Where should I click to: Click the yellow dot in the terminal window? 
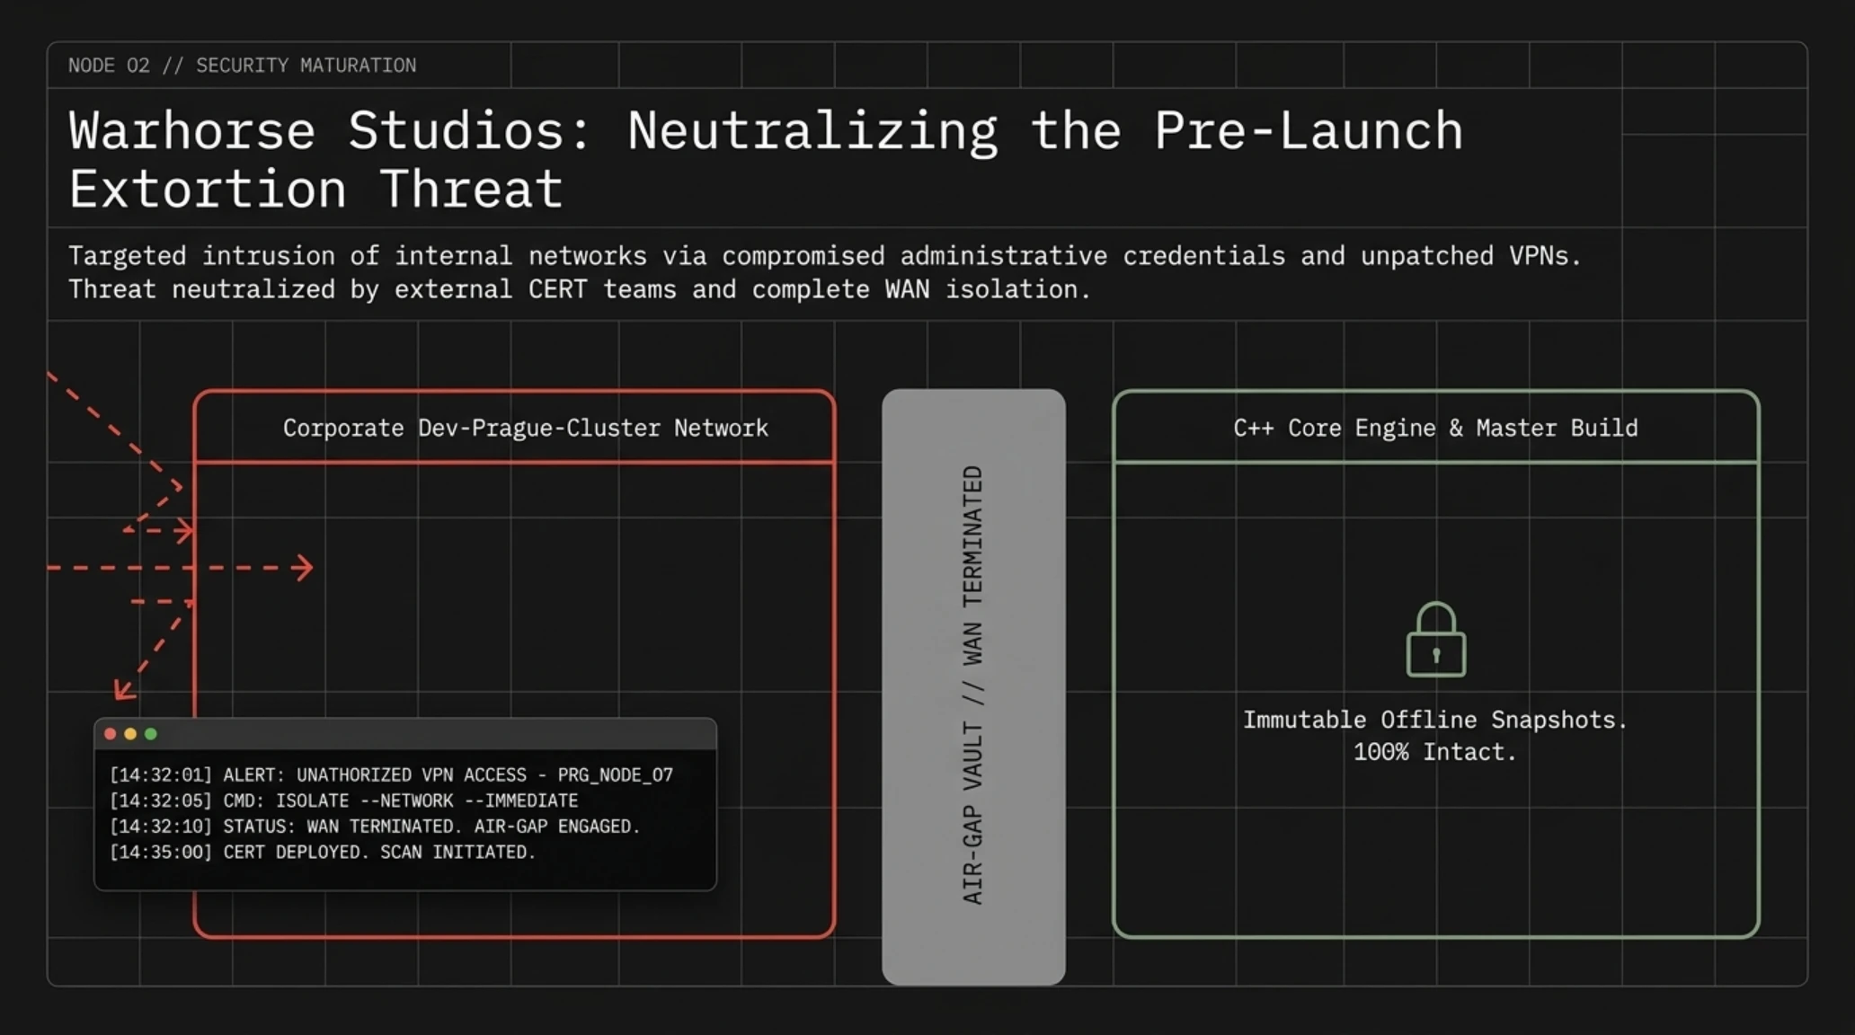pyautogui.click(x=130, y=734)
